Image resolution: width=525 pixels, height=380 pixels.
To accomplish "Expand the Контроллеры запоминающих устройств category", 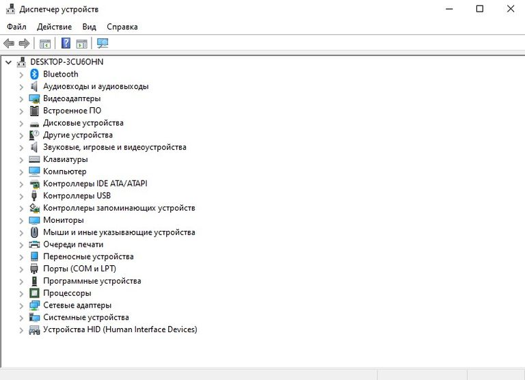I will coord(21,208).
